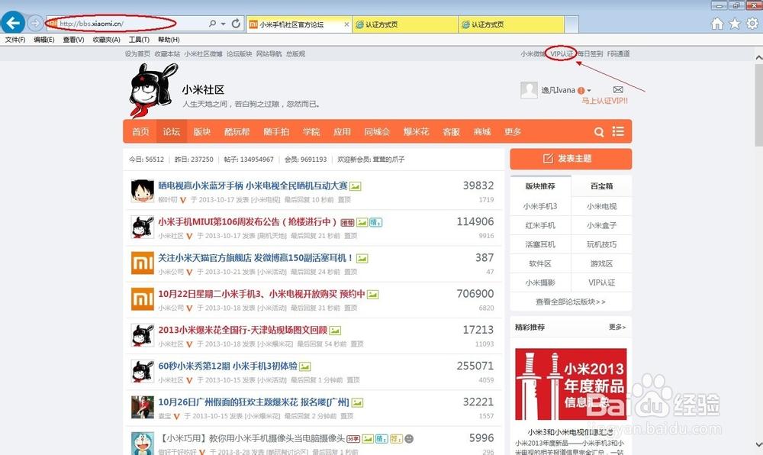Open the 小米2013年度新品 banner image
The height and width of the screenshot is (455, 763).
click(571, 384)
